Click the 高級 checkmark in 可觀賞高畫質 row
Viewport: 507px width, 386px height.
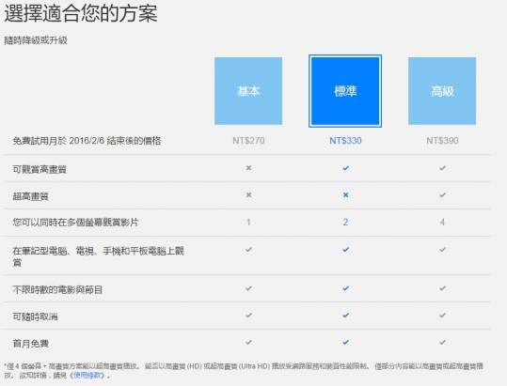(442, 168)
